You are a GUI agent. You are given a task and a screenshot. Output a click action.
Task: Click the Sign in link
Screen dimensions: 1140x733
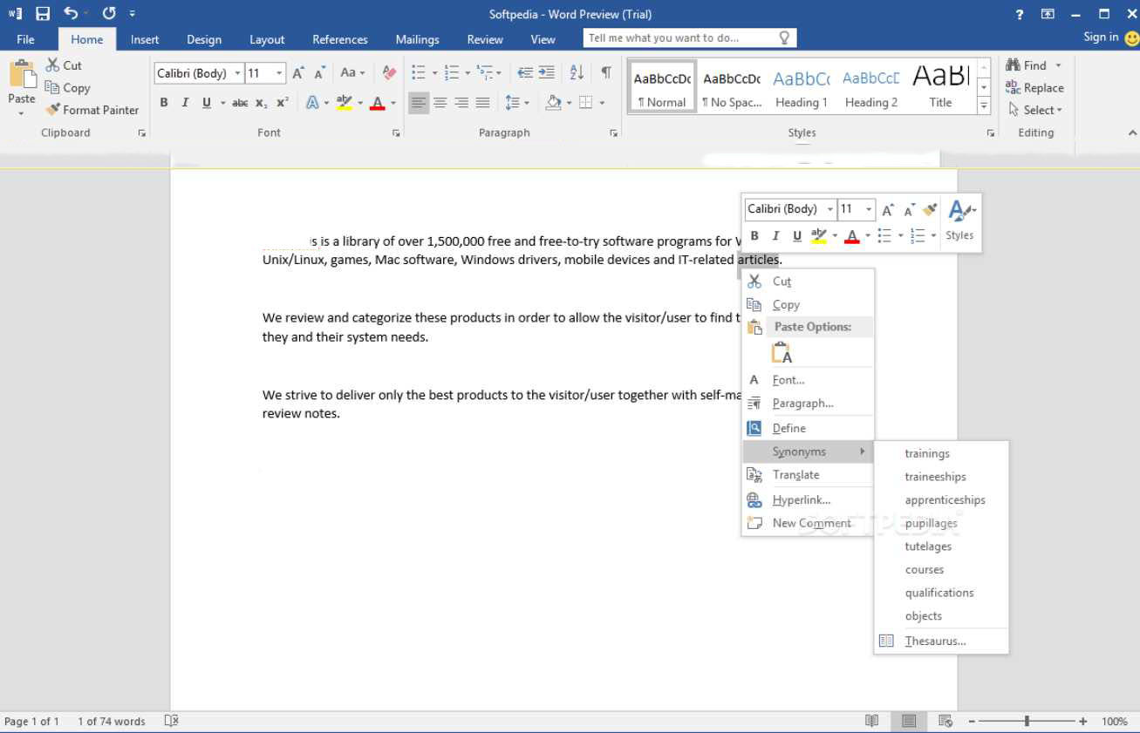point(1101,37)
